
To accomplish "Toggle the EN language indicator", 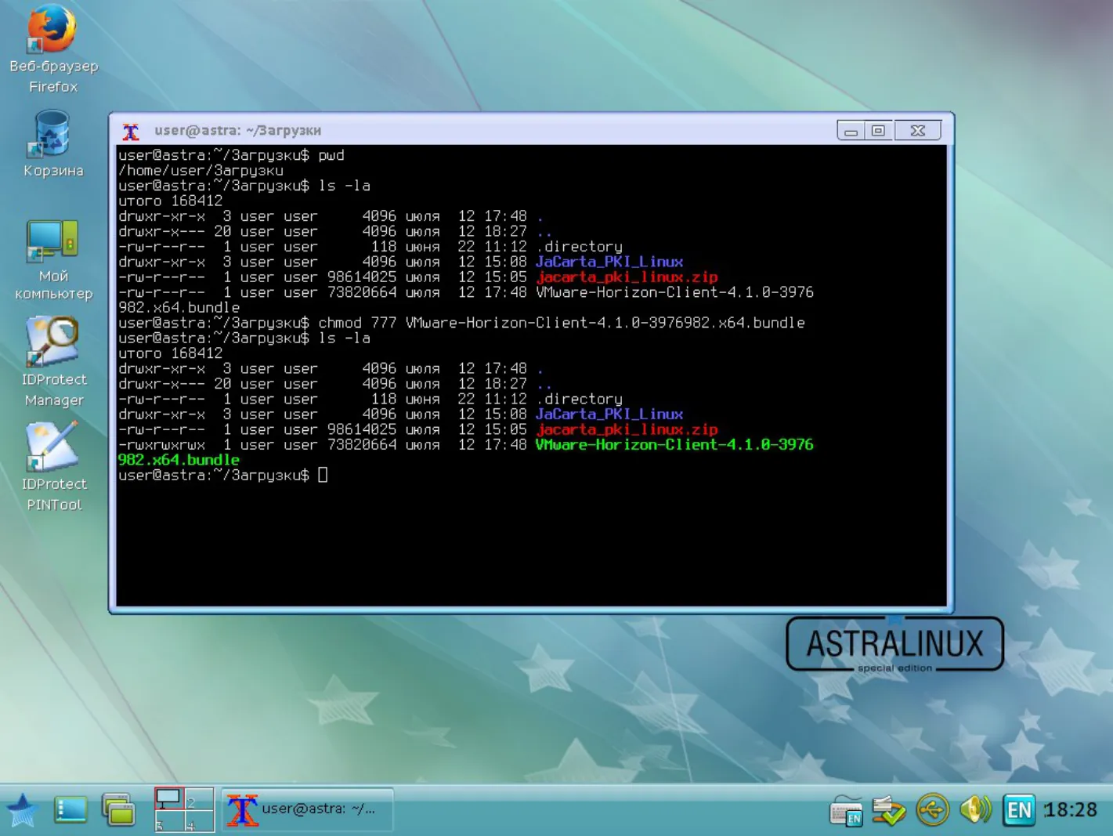I will pos(1019,810).
